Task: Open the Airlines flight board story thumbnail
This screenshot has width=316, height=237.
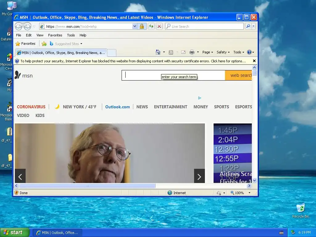Action: (x=233, y=153)
